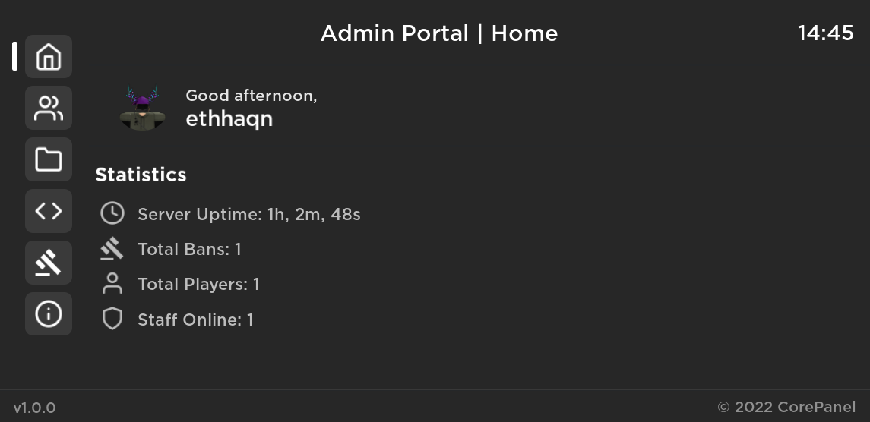Click the Server Uptime statistic text
The image size is (870, 422).
point(249,214)
